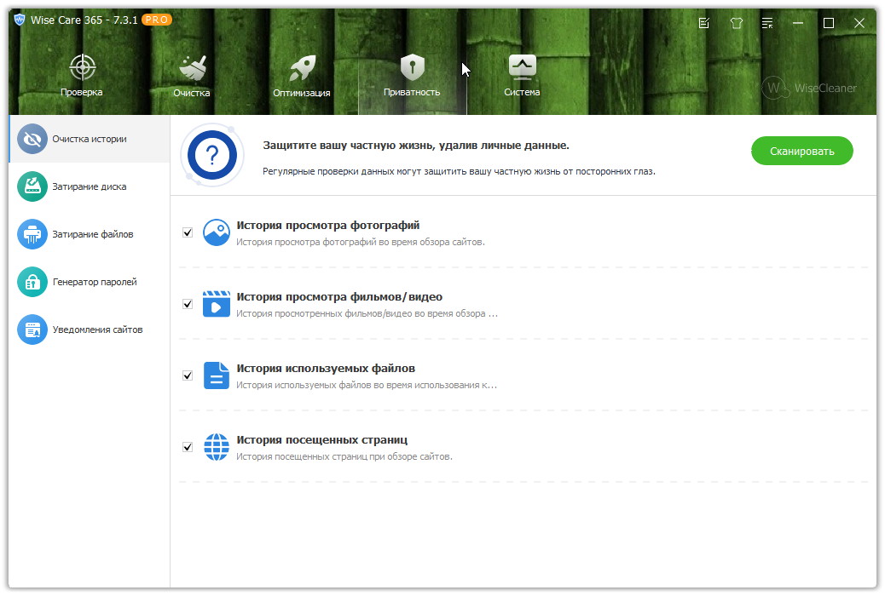The image size is (885, 596).
Task: Open the skin (t-shirt) theme icon
Action: [737, 23]
